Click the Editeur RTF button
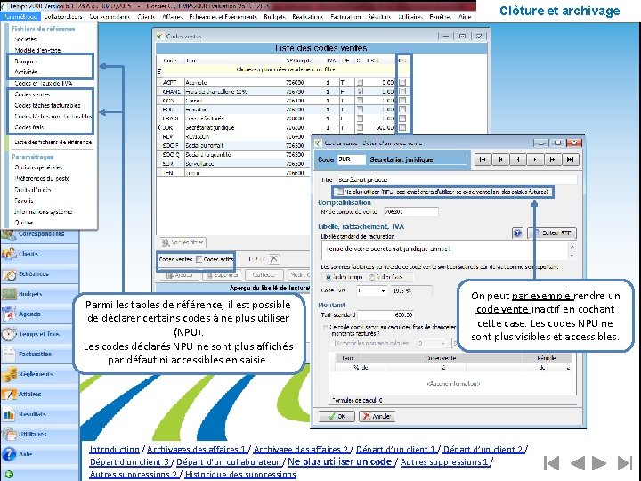 [x=552, y=233]
